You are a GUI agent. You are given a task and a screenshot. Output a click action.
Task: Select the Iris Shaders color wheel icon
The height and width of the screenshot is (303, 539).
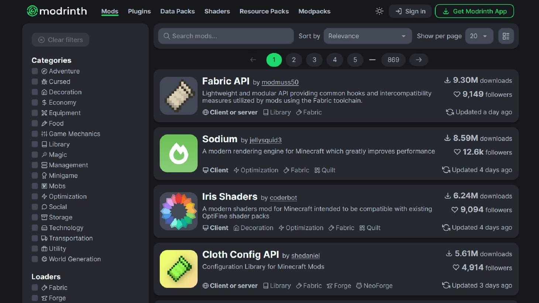click(x=178, y=211)
